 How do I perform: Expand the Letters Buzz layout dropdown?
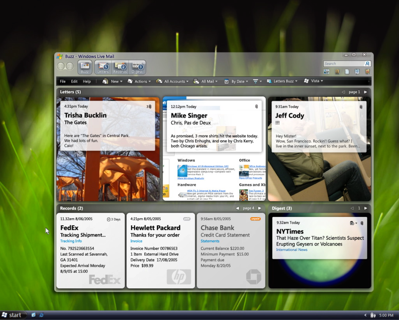point(282,81)
